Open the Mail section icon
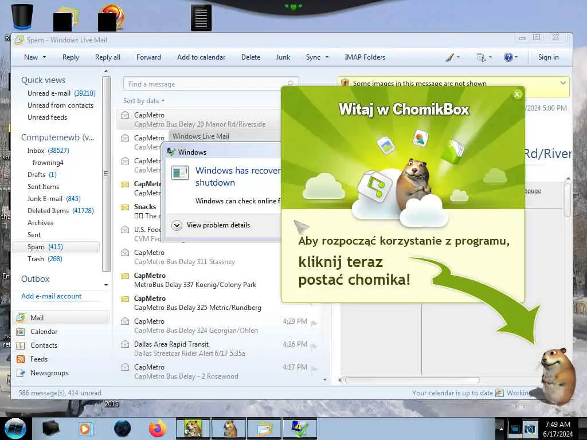Screen dimensions: 587x440 pyautogui.click(x=21, y=317)
